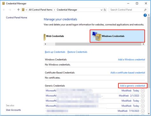Click the vertical scrollbar up arrow
Viewport: 151px width, 116px height.
click(x=149, y=15)
